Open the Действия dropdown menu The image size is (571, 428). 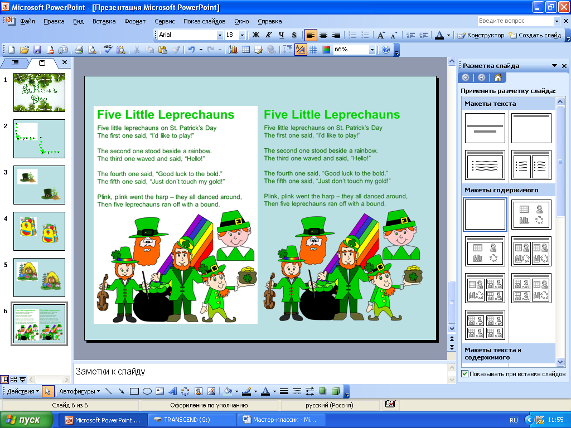tap(23, 391)
